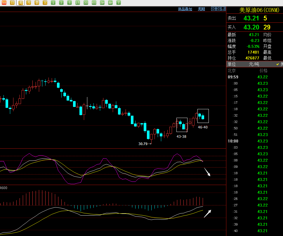Select the 4hr chart period
Screen dimensions: 283x236
[110, 3]
